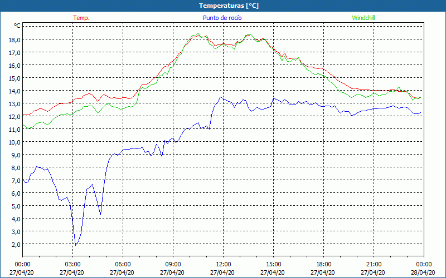Image resolution: width=446 pixels, height=278 pixels.
Task: Click the '7,0' y-axis value
Action: click(x=16, y=180)
